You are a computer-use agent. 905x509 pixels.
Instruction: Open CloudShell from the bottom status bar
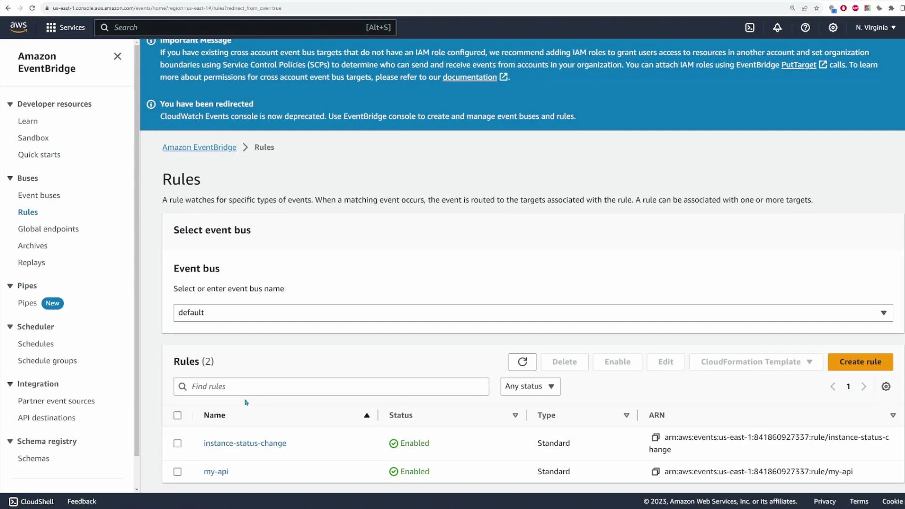point(31,501)
